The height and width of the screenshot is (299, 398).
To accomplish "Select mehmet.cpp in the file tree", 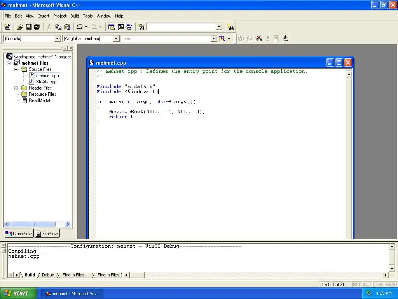I will 47,76.
